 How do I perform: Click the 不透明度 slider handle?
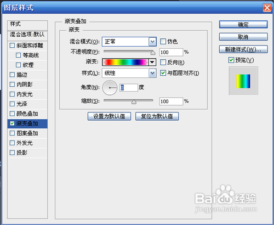pos(153,53)
